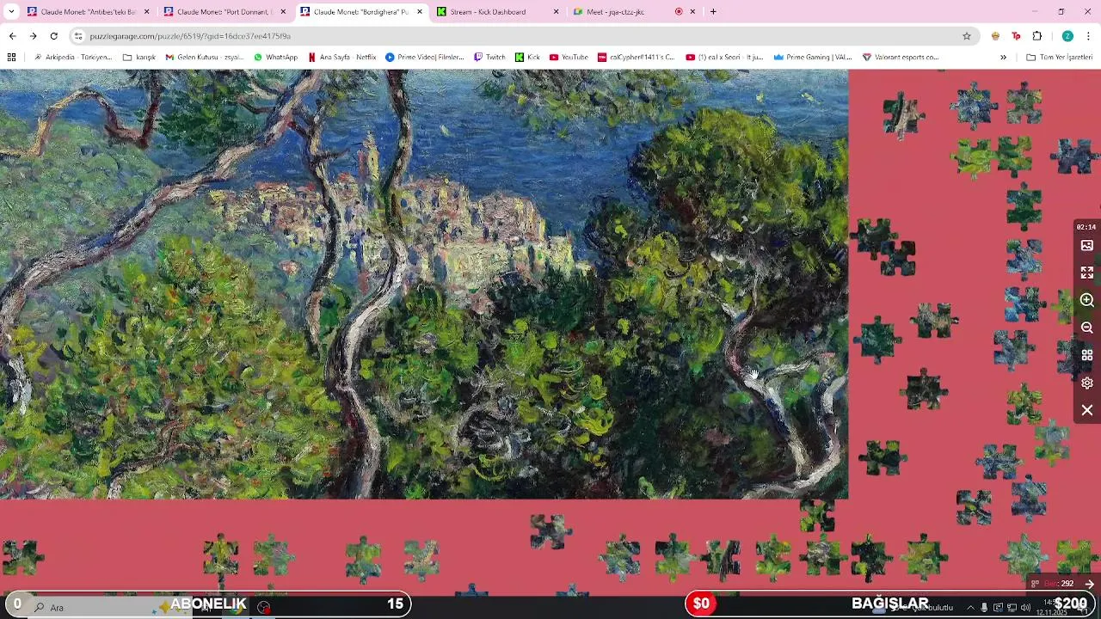Close the puzzle sidebar with X
The image size is (1101, 619).
pyautogui.click(x=1087, y=410)
